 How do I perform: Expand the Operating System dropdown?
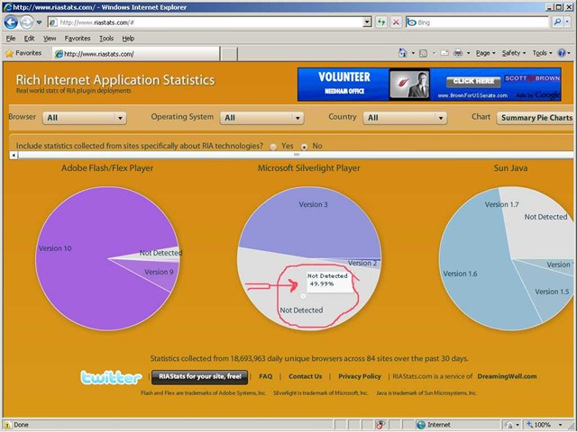click(x=261, y=117)
